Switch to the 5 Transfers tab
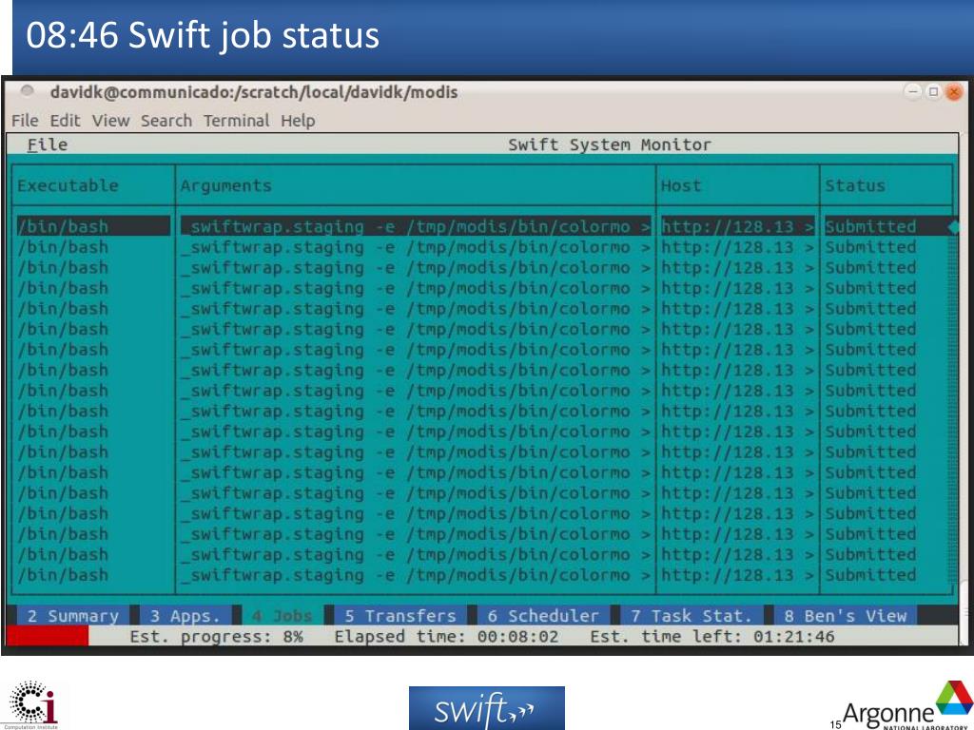 pyautogui.click(x=400, y=616)
